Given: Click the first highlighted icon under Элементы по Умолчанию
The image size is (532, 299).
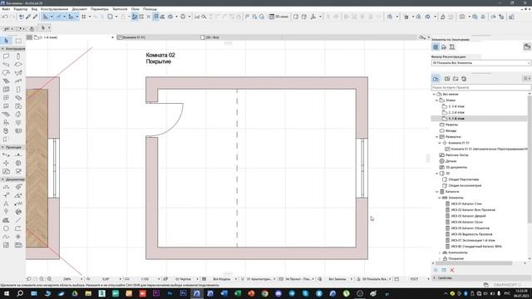Looking at the screenshot, I should (436, 47).
